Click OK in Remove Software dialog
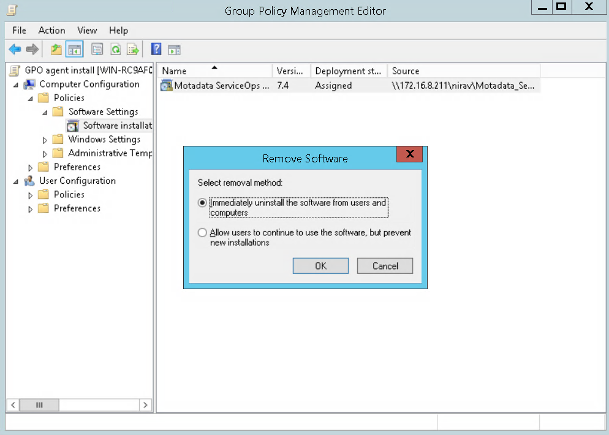The height and width of the screenshot is (435, 609). [320, 266]
